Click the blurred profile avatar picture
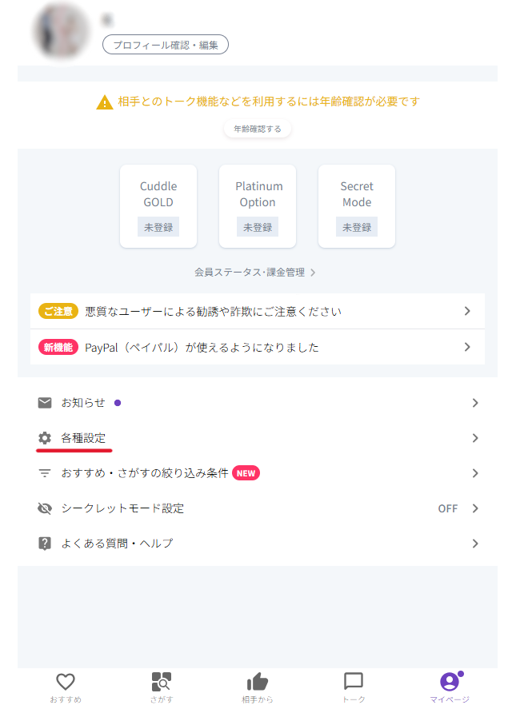The height and width of the screenshot is (705, 512). point(61,31)
